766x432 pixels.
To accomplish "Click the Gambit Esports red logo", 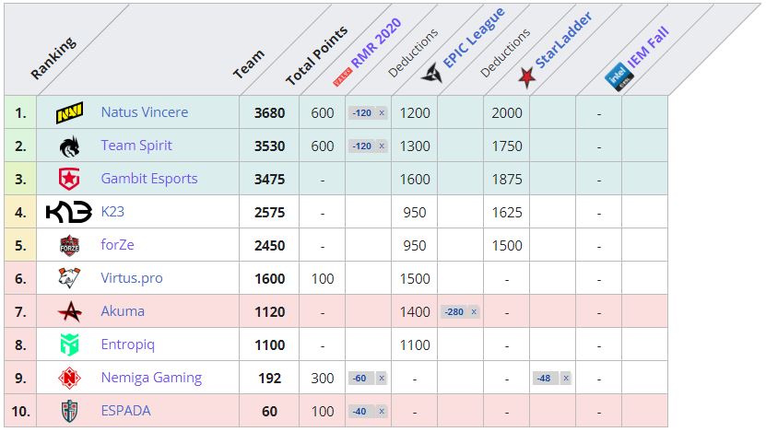I will click(x=69, y=179).
